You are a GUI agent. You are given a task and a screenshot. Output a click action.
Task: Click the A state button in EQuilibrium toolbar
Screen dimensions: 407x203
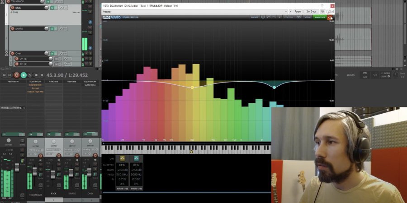click(279, 17)
